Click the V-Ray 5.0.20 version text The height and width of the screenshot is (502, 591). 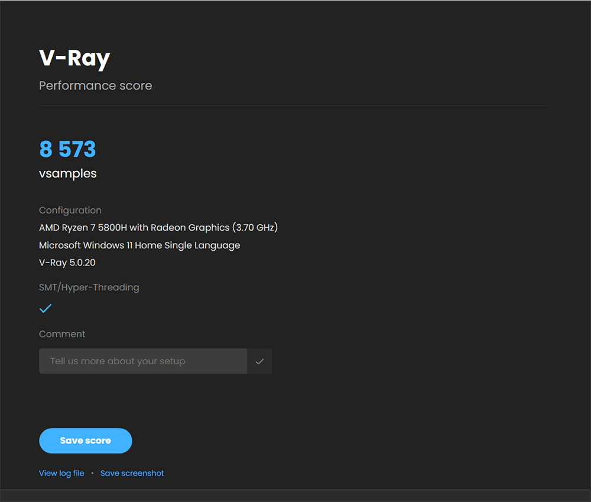click(x=67, y=263)
